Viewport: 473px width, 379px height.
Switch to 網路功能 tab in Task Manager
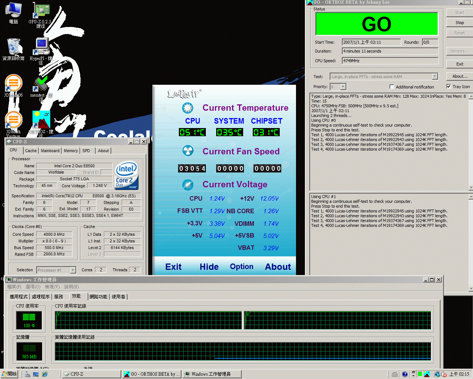pyautogui.click(x=98, y=297)
